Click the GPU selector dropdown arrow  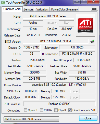(x=57, y=119)
